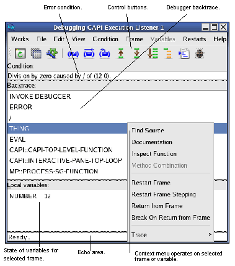Click the green gear debug icon
235x266 pixels.
point(51,53)
